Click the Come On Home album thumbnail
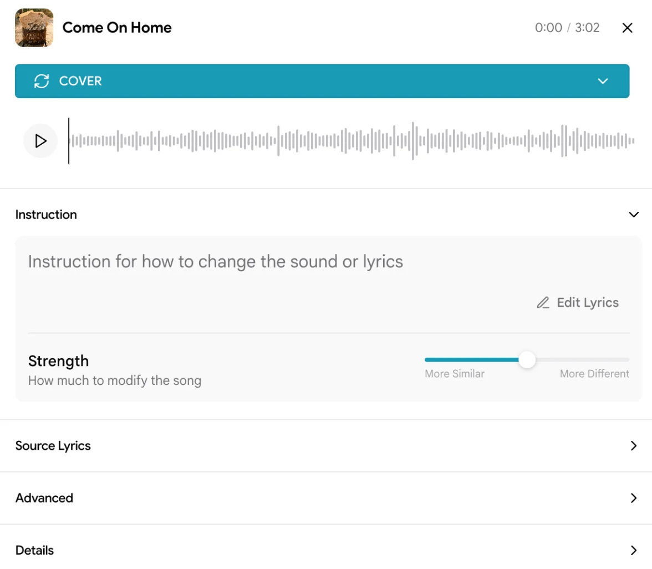 pyautogui.click(x=34, y=28)
